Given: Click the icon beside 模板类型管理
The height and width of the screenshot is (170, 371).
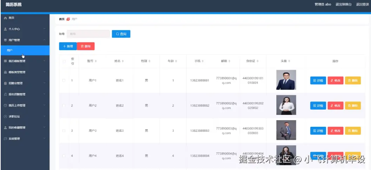Looking at the screenshot, I should 6,72.
